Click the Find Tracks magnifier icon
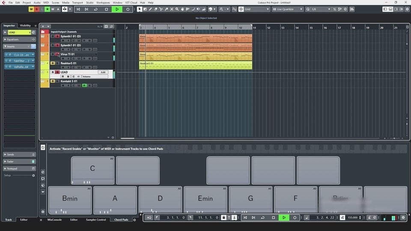Viewport: 411px width, 231px height. [112, 27]
